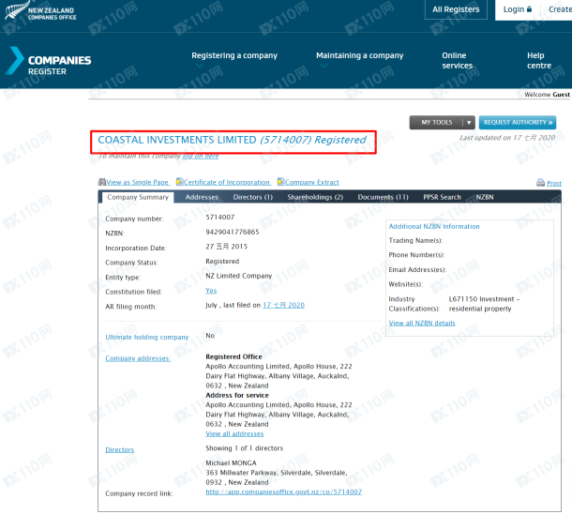
Task: Click the Company Extract document icon
Action: [x=280, y=182]
